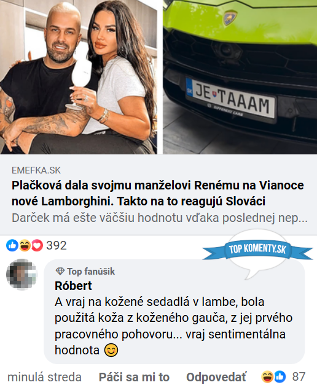Image resolution: width=317 pixels, height=385 pixels.
Task: Open the 392 reactions count
Action: [57, 245]
